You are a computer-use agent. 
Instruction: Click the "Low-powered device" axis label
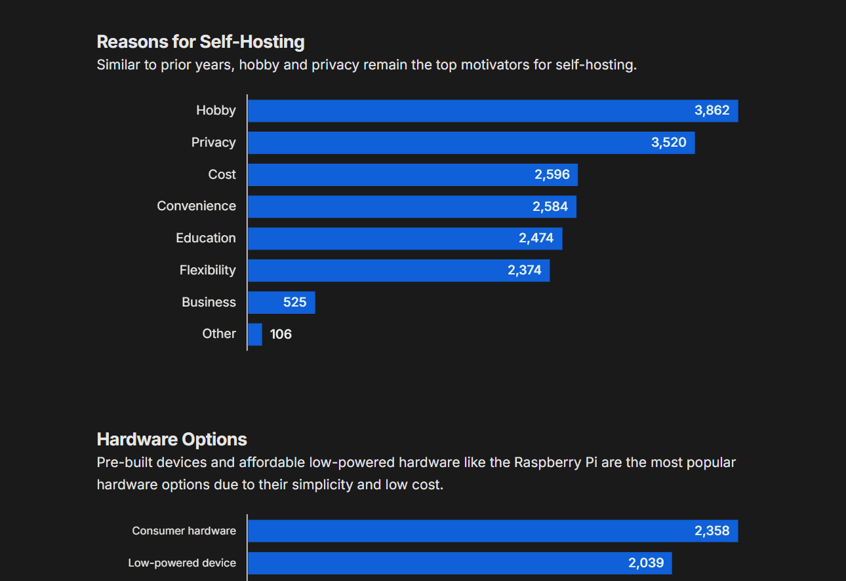pos(182,563)
